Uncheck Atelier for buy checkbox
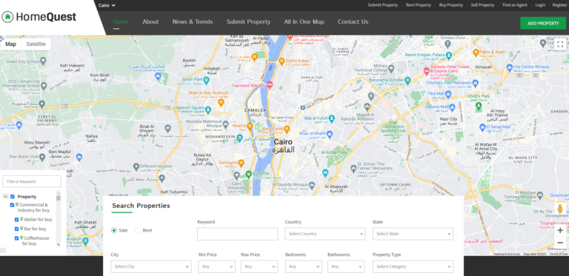 point(17,220)
